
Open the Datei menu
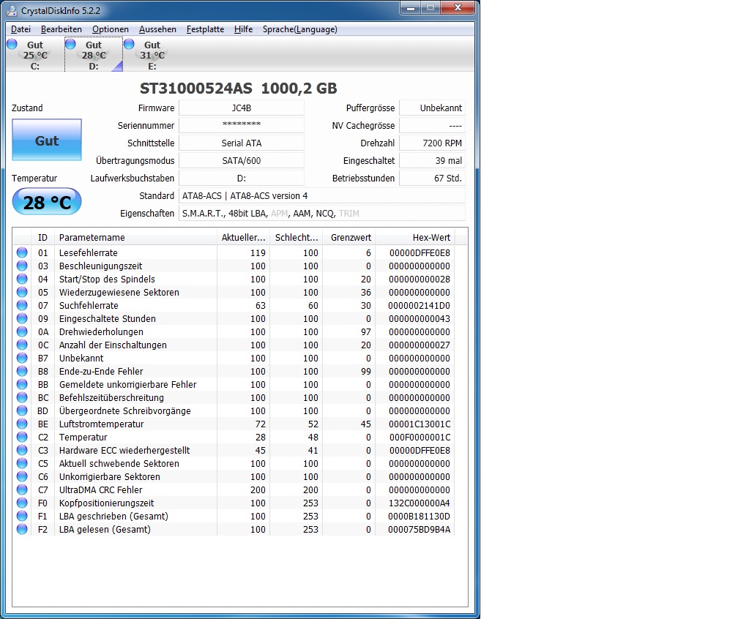coord(20,29)
